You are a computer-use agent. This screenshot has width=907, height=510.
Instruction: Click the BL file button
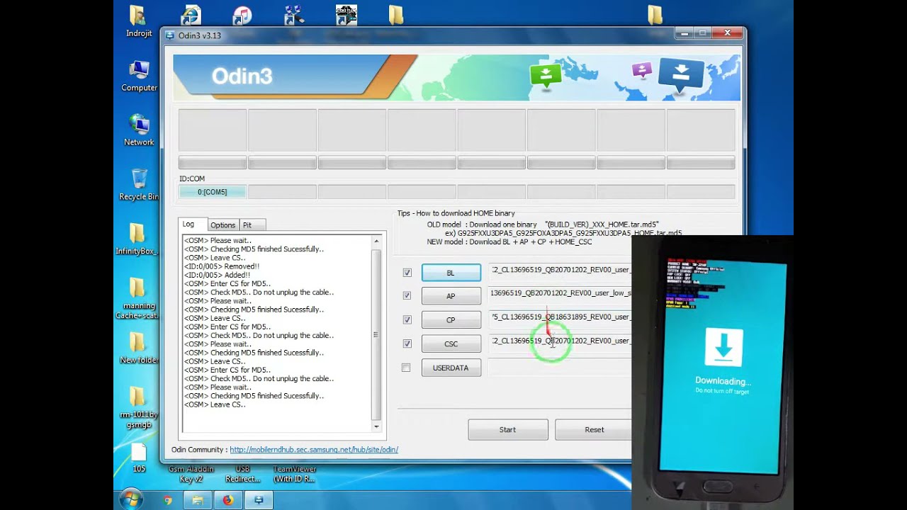[451, 273]
